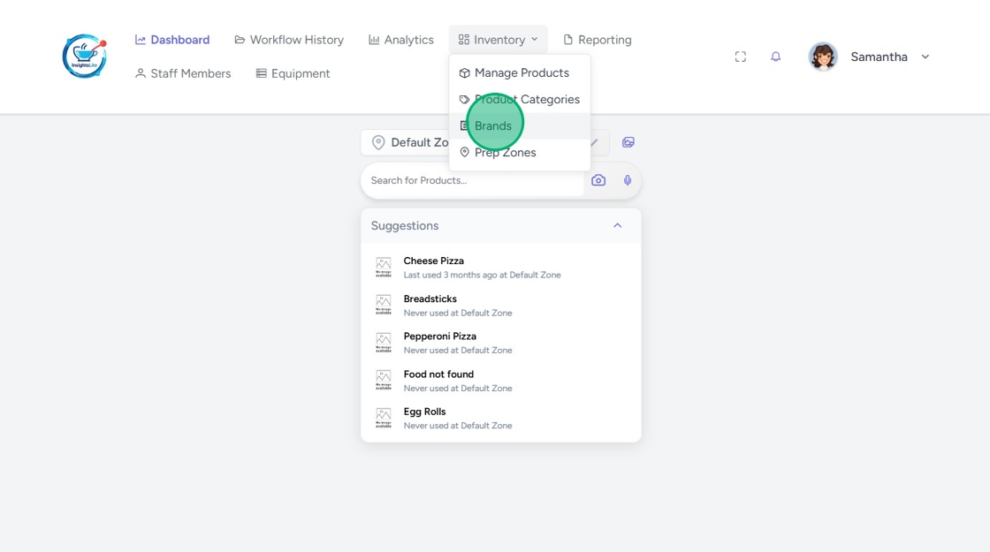The height and width of the screenshot is (552, 990).
Task: Click the Product Categories tag icon
Action: [465, 100]
